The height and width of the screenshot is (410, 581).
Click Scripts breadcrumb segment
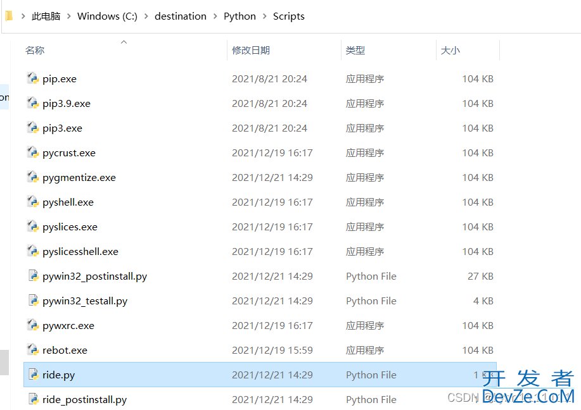[289, 16]
